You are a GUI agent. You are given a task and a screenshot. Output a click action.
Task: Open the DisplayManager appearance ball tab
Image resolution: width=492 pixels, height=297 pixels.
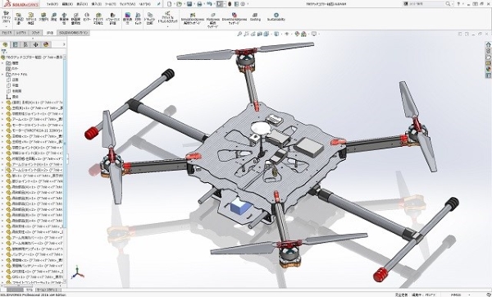click(46, 44)
